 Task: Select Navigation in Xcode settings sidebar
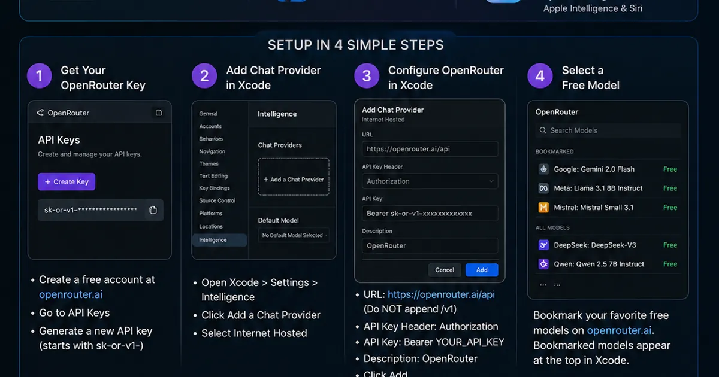212,151
